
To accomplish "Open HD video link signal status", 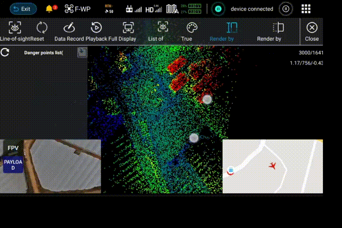I will pos(153,9).
